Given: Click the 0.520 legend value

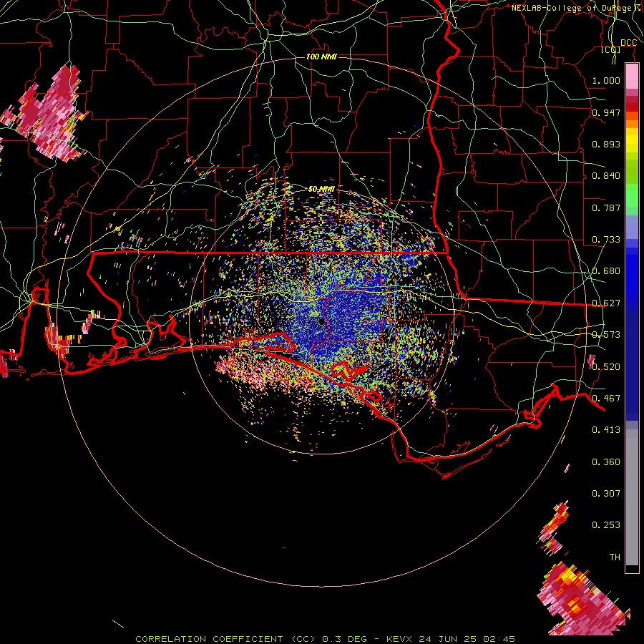Looking at the screenshot, I should click(606, 367).
